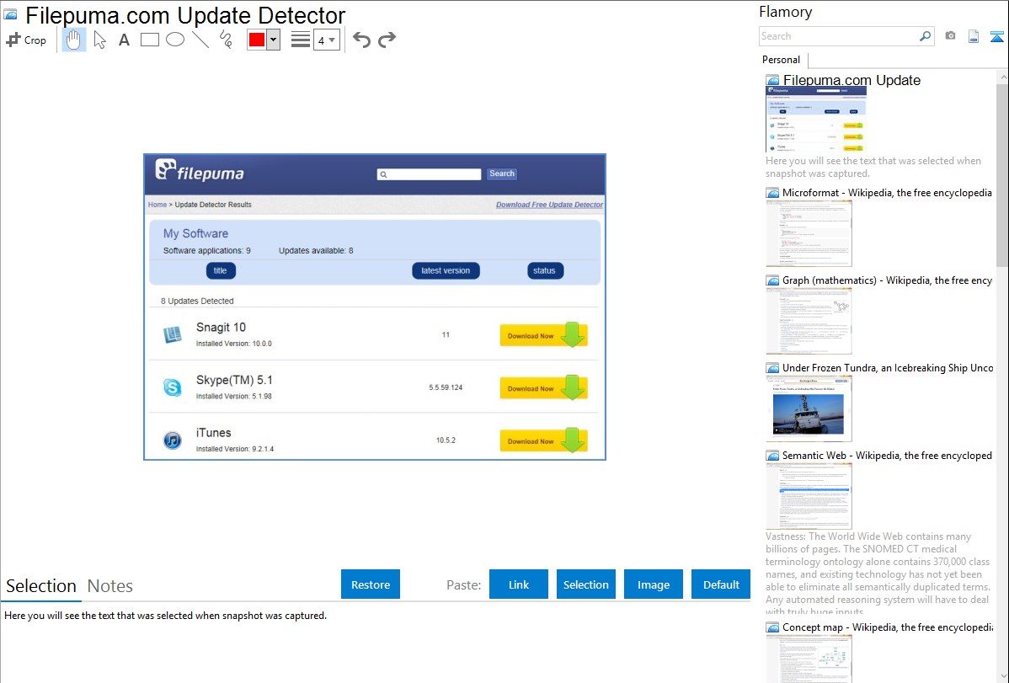Click the Snagit 10 application icon
The height and width of the screenshot is (683, 1009).
[x=173, y=334]
